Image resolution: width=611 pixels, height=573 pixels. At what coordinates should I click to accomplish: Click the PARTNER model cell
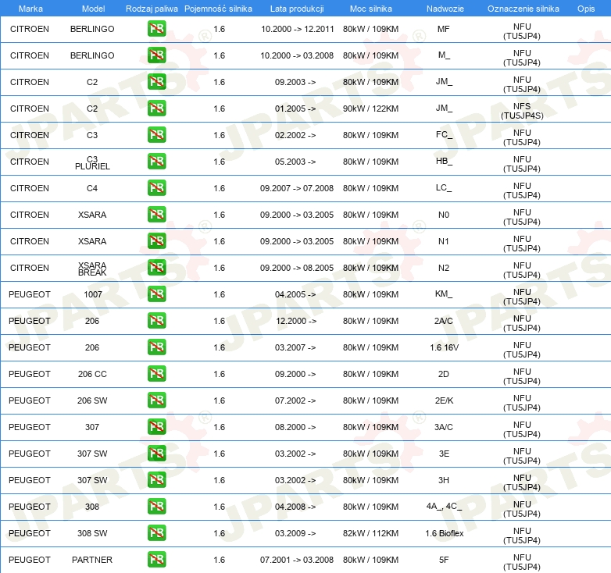point(92,560)
